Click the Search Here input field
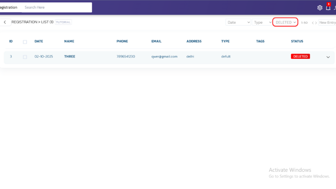This screenshot has width=336, height=189. click(57, 7)
